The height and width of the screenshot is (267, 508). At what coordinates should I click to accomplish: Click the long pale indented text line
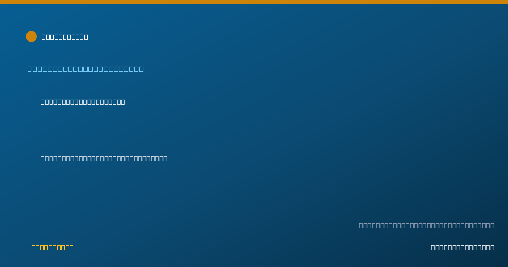[104, 159]
